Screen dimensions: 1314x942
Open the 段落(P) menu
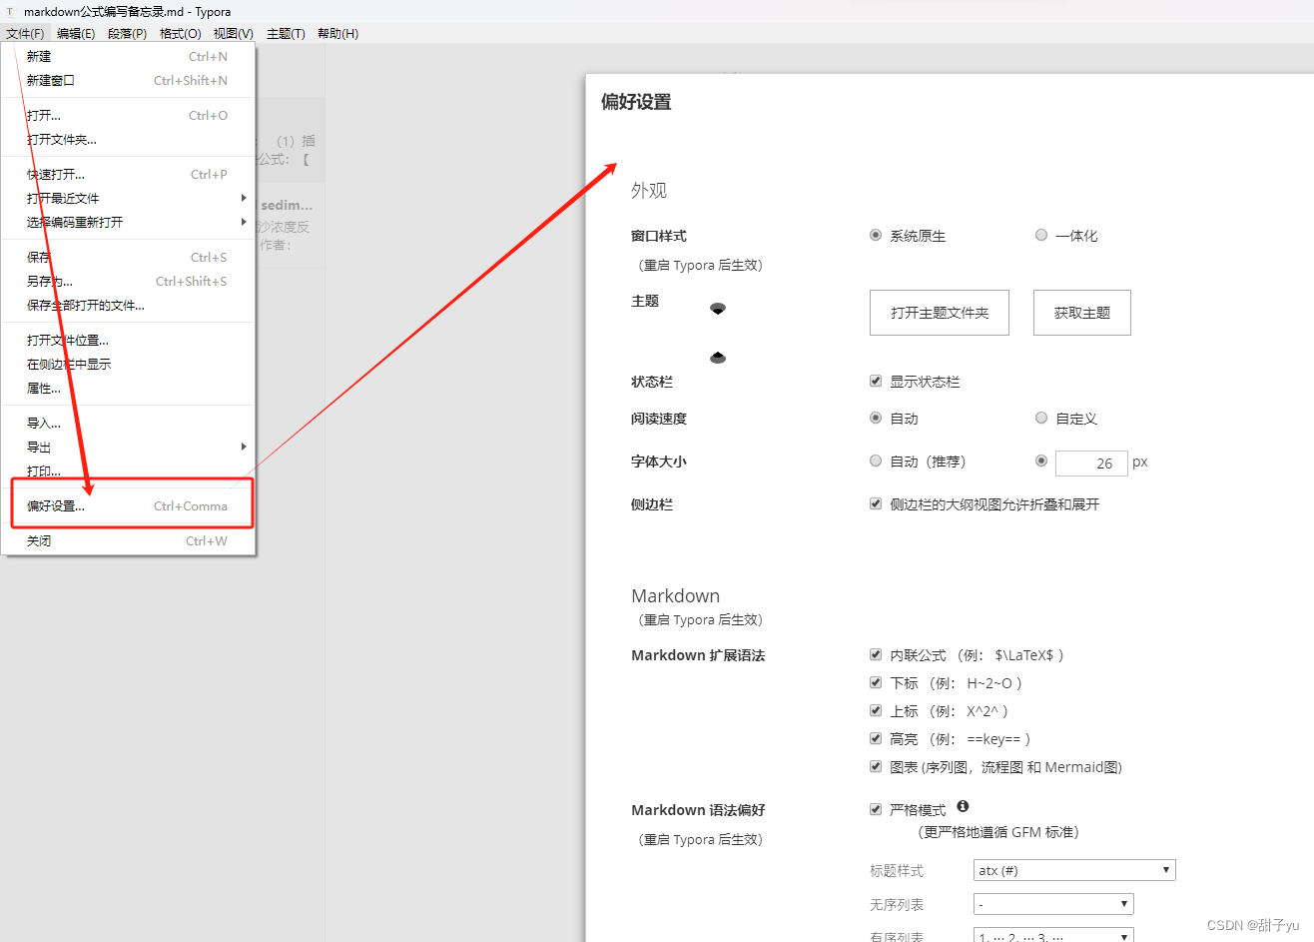pyautogui.click(x=128, y=33)
